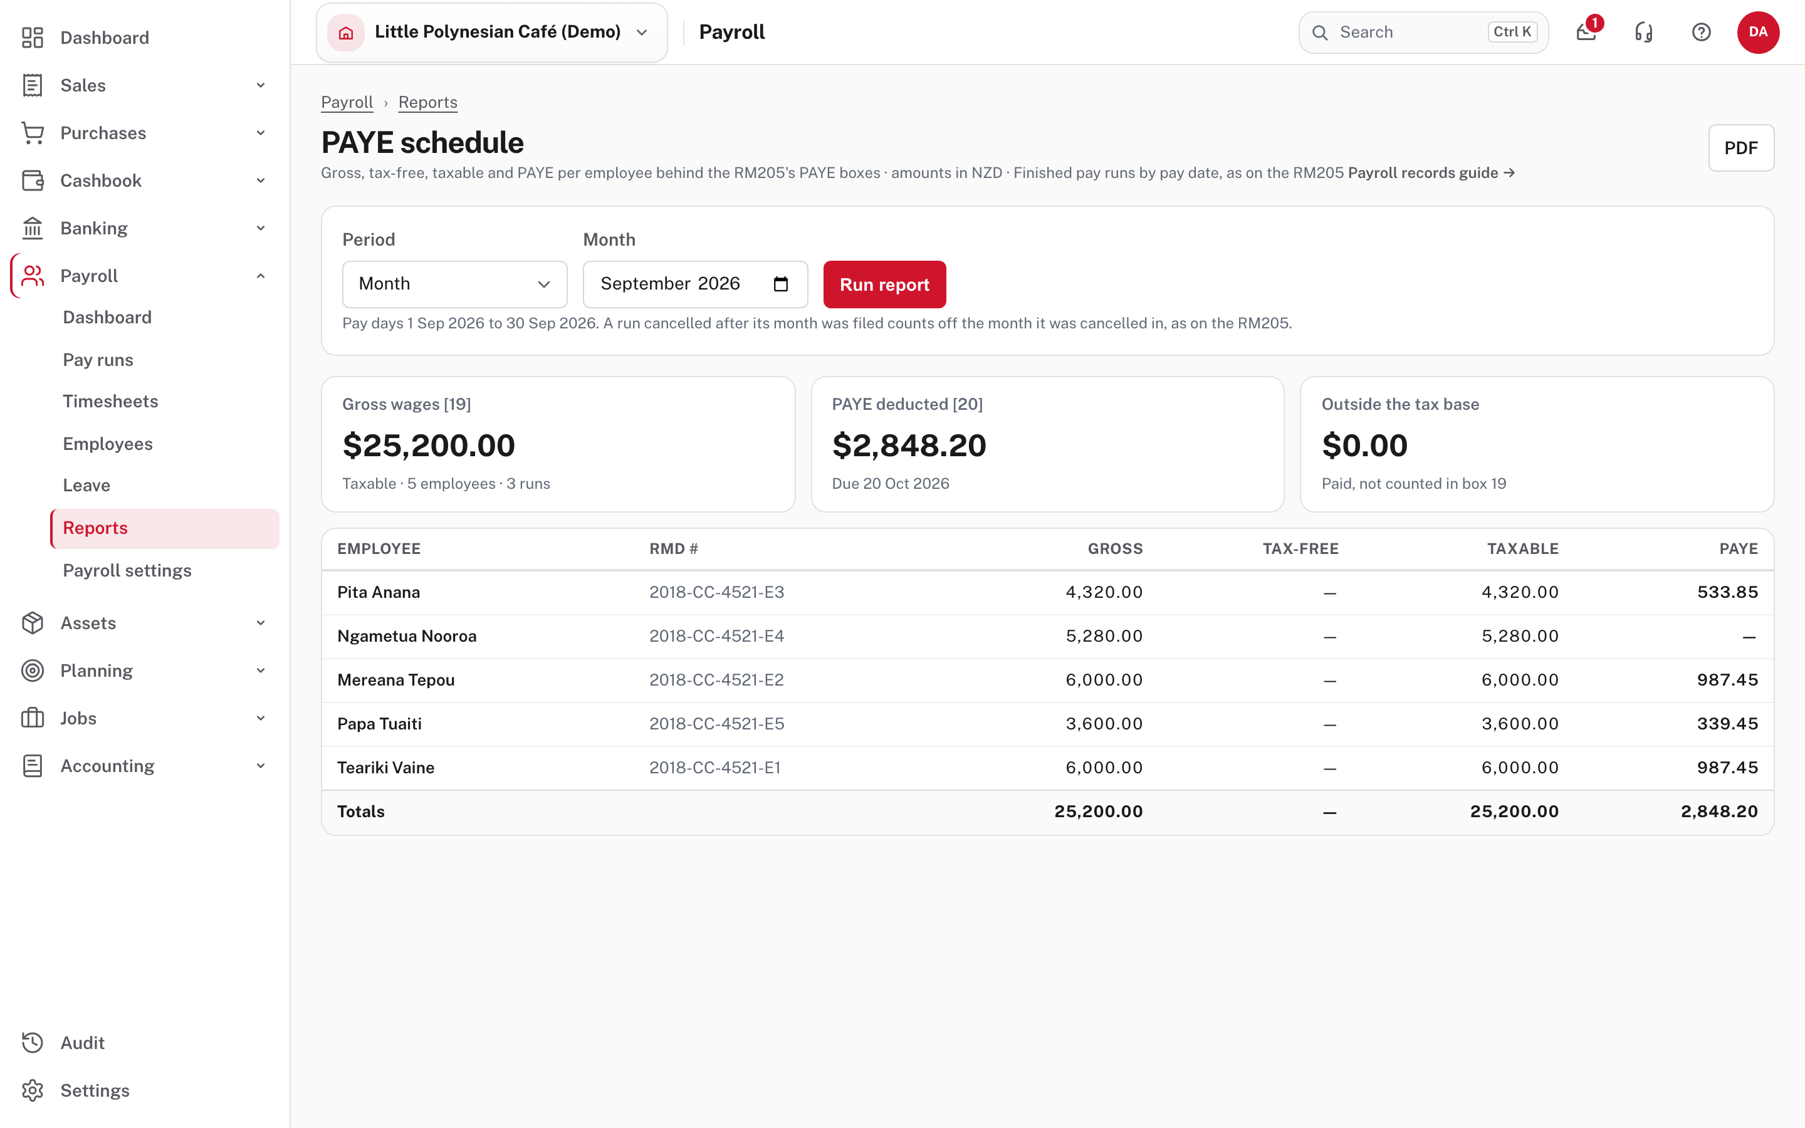Viewport: 1805px width, 1128px height.
Task: Open the Payroll records guide link
Action: point(1431,173)
